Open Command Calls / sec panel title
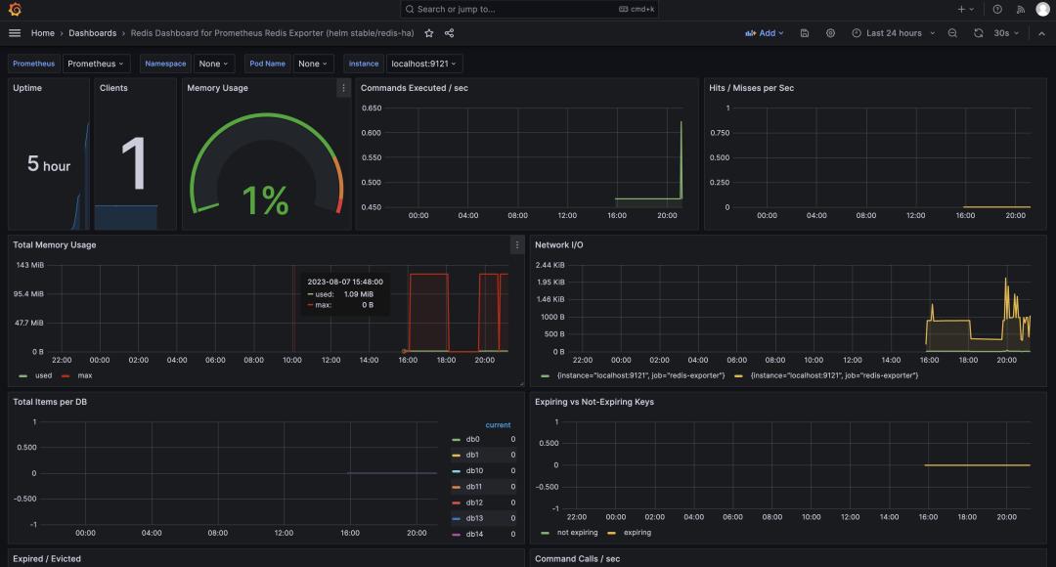The image size is (1056, 567). point(577,559)
